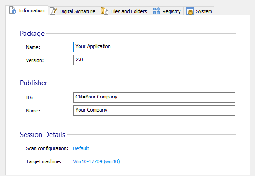This screenshot has height=176, width=255.
Task: Click the Information tab document icon
Action: click(x=13, y=10)
